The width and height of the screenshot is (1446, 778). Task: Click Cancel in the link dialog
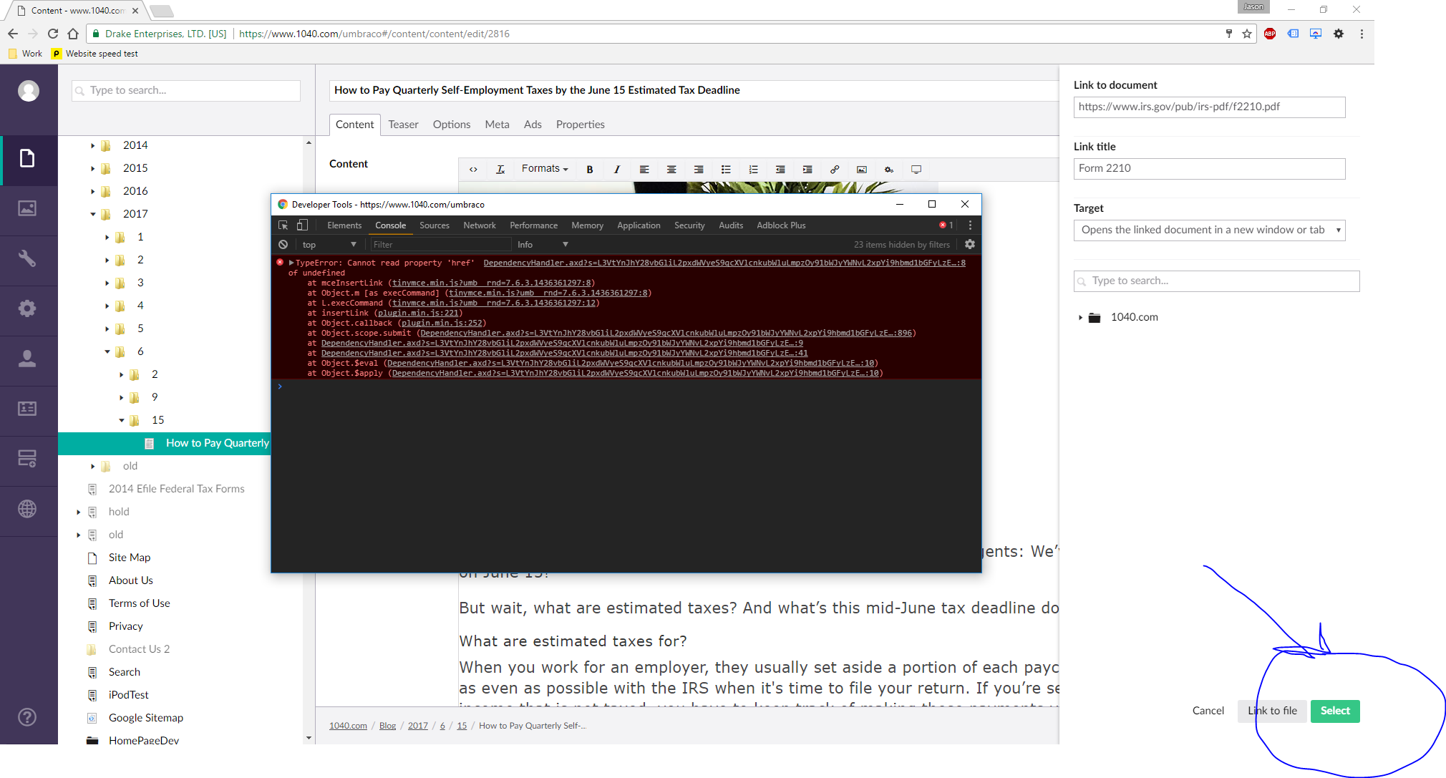click(1208, 711)
